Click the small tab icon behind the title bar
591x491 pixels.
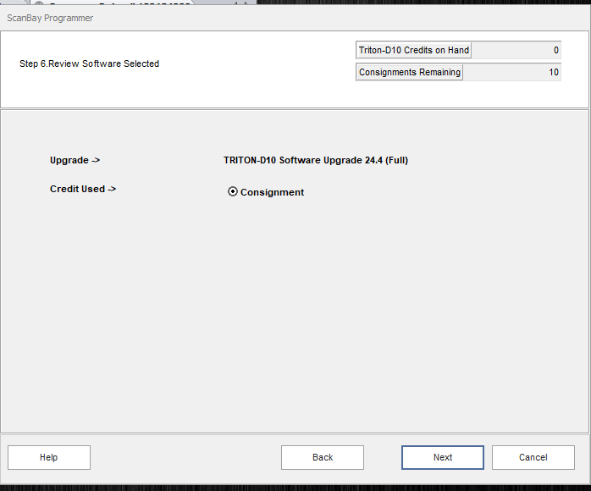click(39, 3)
